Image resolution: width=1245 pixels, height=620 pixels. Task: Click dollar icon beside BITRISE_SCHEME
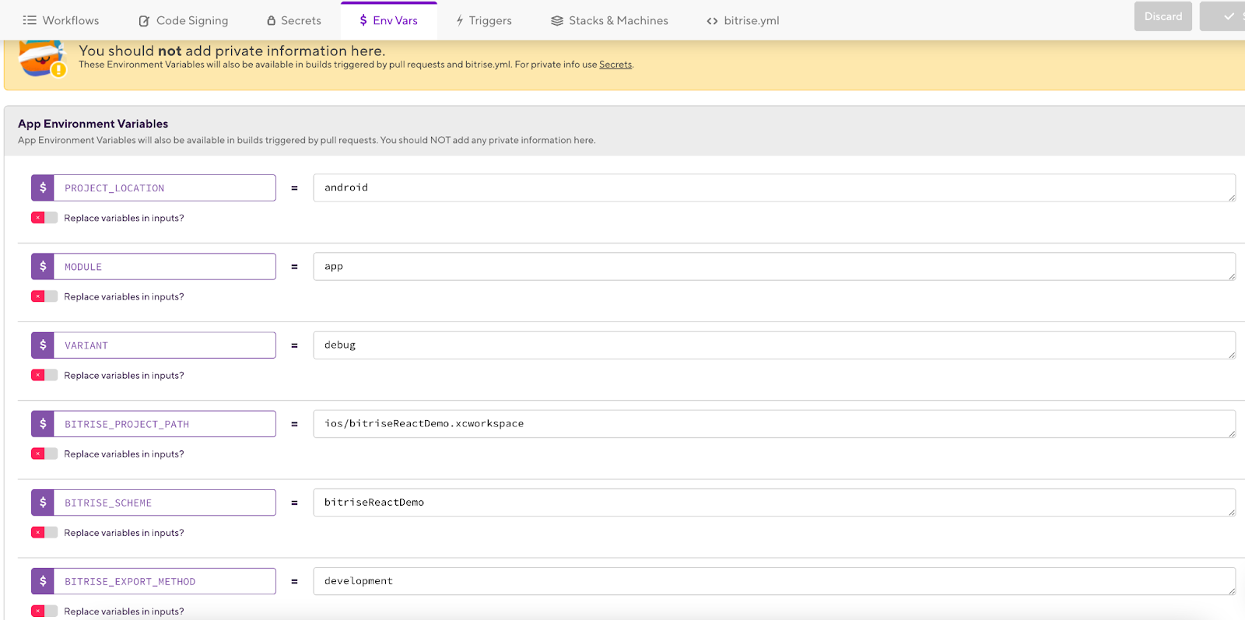(43, 502)
